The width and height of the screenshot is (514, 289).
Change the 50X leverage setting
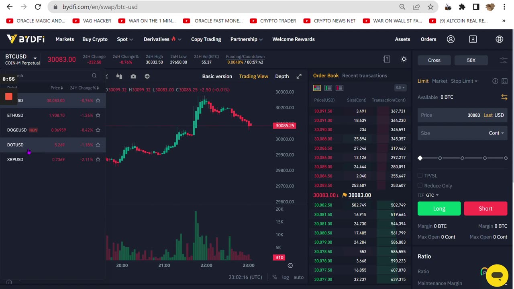pyautogui.click(x=471, y=60)
